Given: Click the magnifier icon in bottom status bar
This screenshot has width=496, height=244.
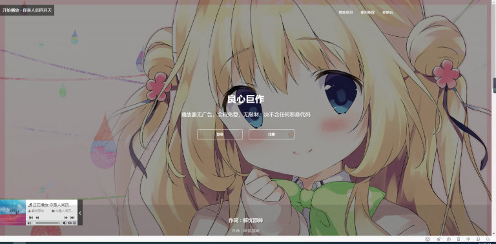Looking at the screenshot, I should coord(488,239).
